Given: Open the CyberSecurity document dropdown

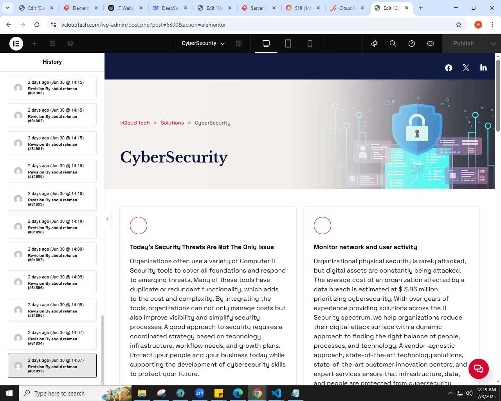Looking at the screenshot, I should pyautogui.click(x=203, y=43).
